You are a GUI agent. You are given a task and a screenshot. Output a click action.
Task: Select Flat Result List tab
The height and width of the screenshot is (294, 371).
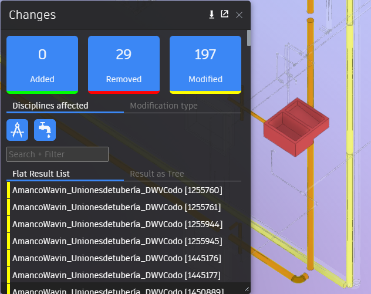click(65, 174)
